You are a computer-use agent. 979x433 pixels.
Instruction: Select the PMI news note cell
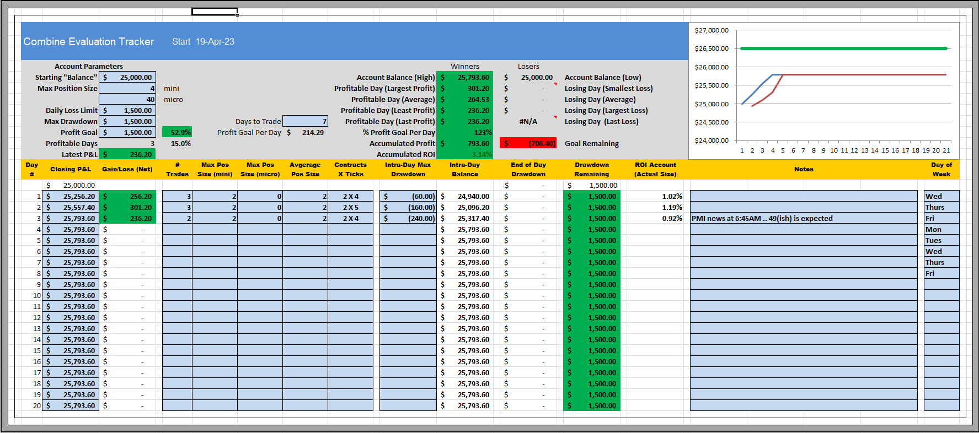(804, 218)
